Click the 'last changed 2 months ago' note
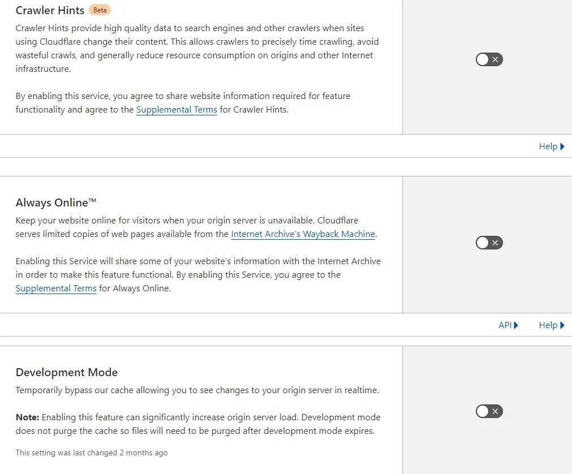This screenshot has height=474, width=572. click(x=92, y=453)
